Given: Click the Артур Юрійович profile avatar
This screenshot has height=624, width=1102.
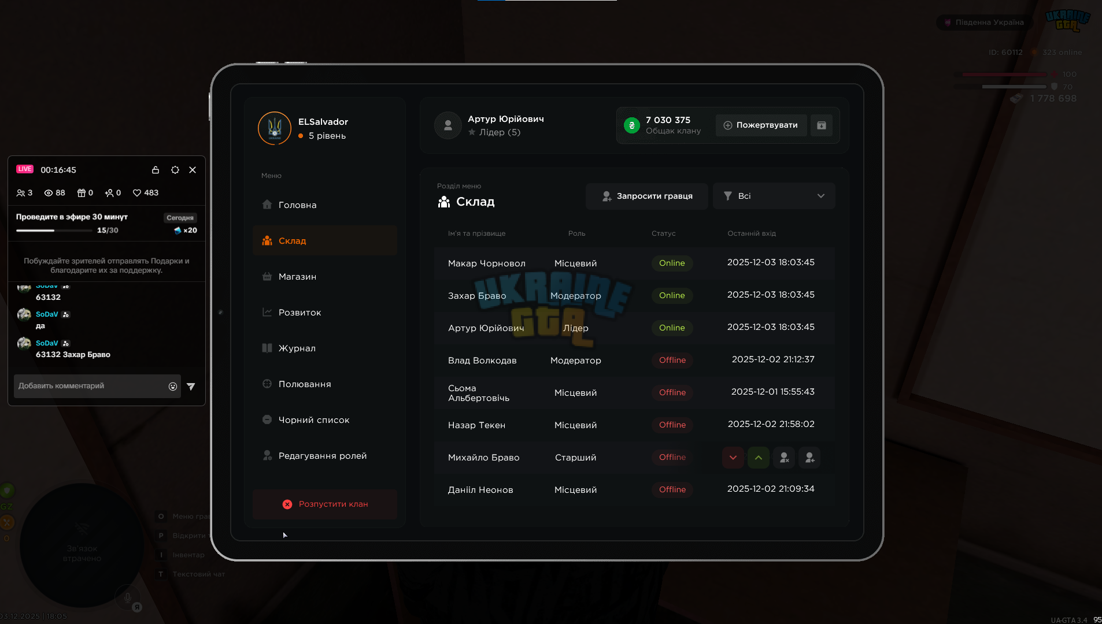Looking at the screenshot, I should 448,125.
